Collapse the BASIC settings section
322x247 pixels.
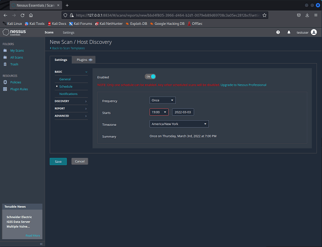[x=71, y=72]
